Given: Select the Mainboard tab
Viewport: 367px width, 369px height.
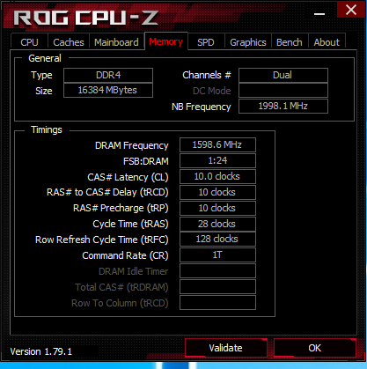Looking at the screenshot, I should pyautogui.click(x=116, y=42).
